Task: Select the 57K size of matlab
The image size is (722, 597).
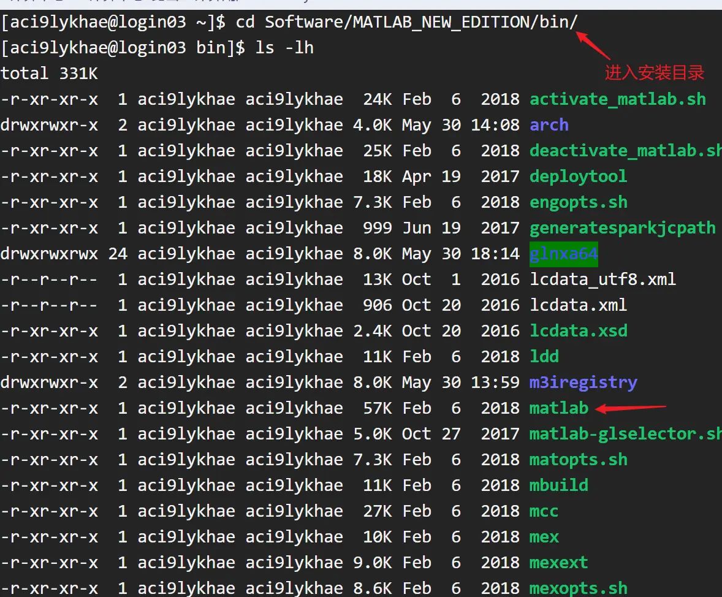Action: 378,408
